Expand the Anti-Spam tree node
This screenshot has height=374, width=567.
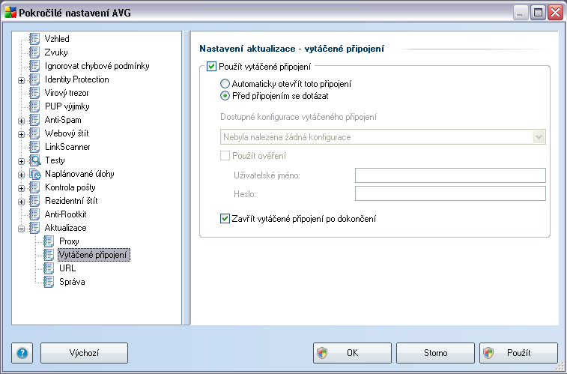tap(21, 121)
